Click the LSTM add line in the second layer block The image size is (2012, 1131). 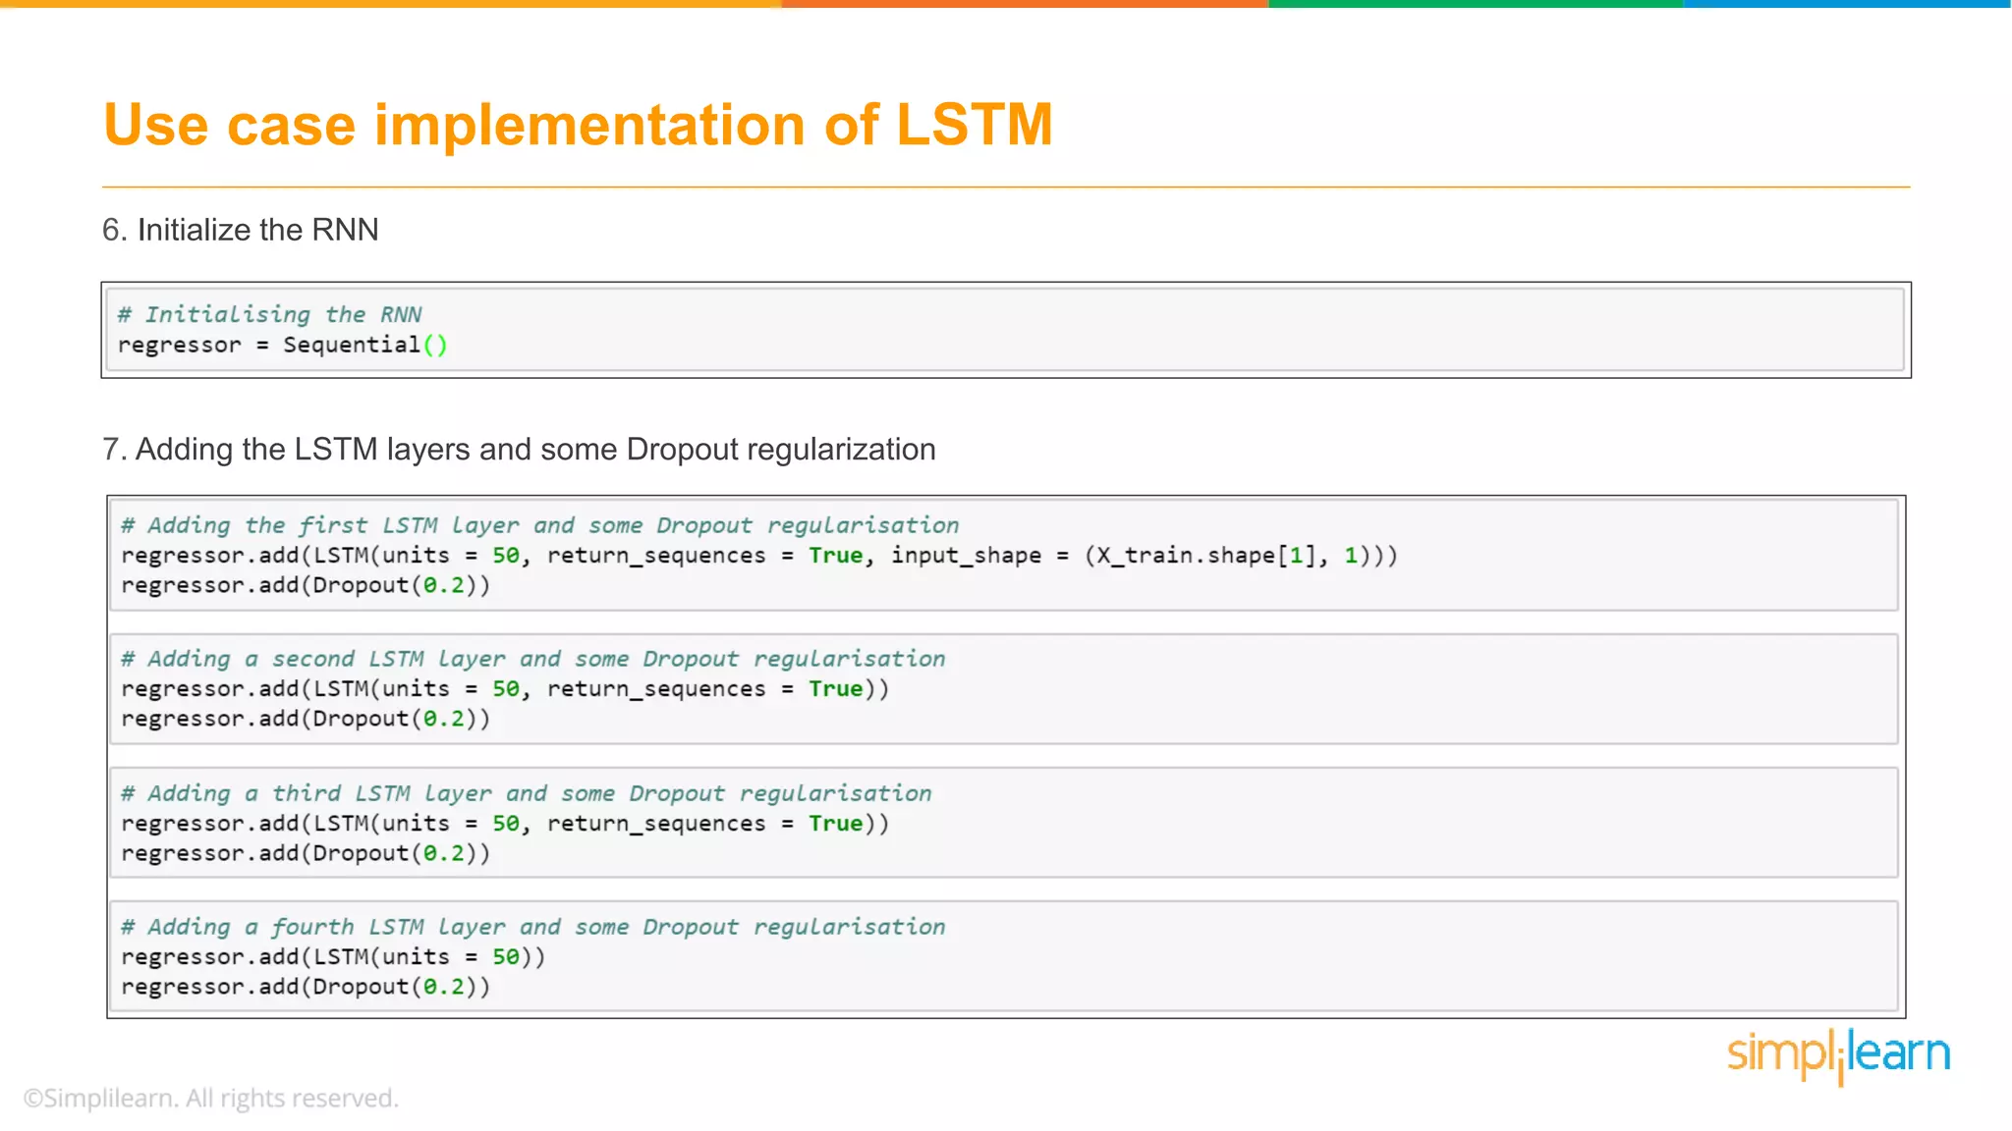click(505, 689)
